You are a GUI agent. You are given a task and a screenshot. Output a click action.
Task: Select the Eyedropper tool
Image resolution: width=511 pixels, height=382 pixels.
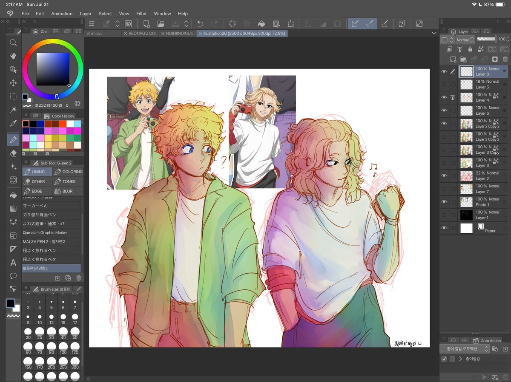(x=13, y=124)
